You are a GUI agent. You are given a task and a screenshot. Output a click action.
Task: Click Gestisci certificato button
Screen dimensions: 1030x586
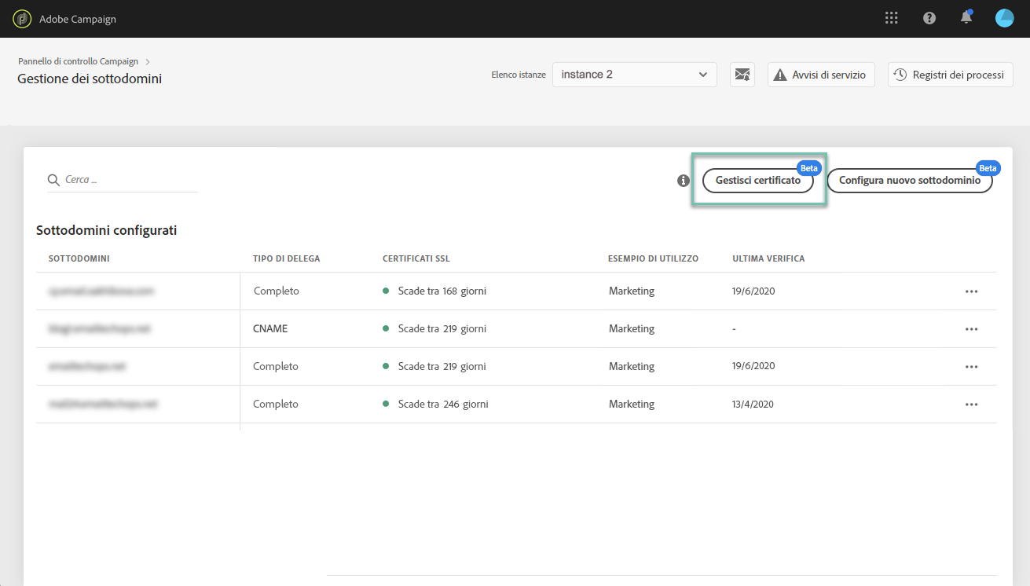click(758, 181)
